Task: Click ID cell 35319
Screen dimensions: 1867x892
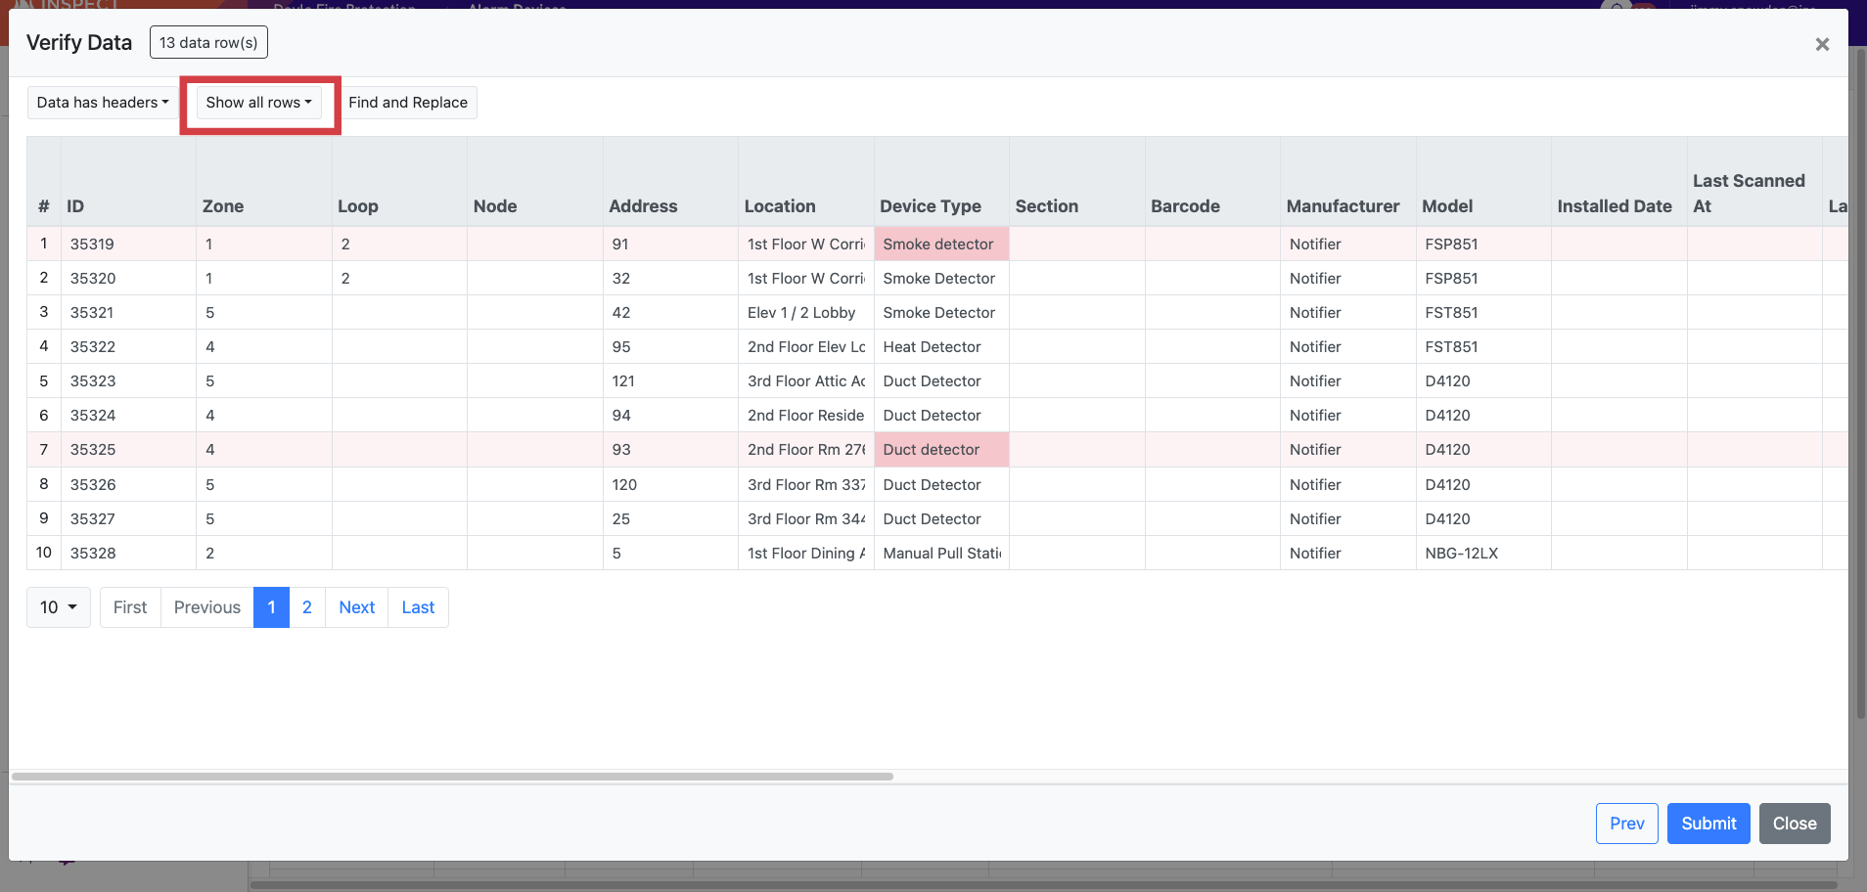Action: click(x=128, y=245)
